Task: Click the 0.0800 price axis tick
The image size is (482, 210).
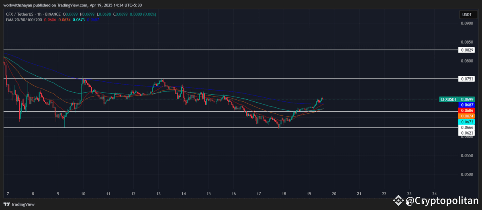Action: [467, 61]
